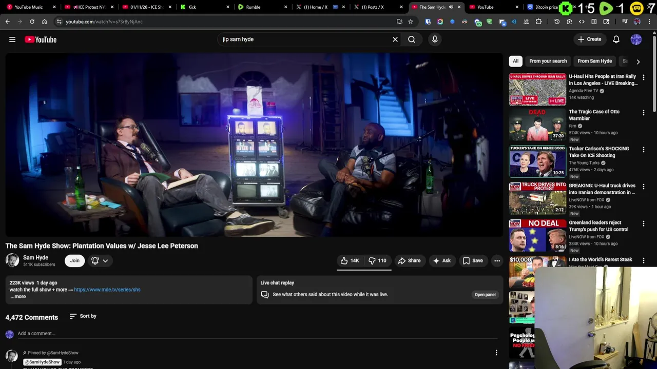The height and width of the screenshot is (369, 657).
Task: Dislike the video with thumbs down
Action: click(377, 261)
